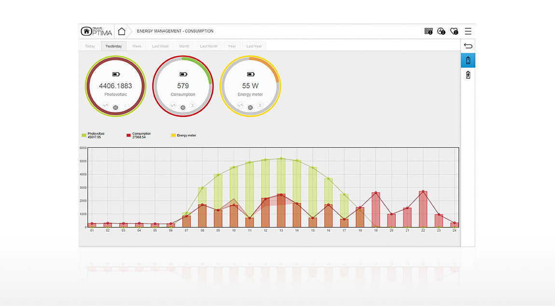Open settings gear in Consumption gauge
This screenshot has width=555, height=306.
[183, 108]
